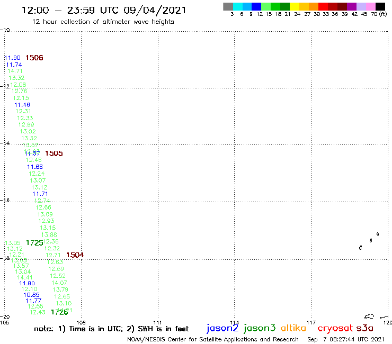Click the dark blue legend color swatch

256,6
